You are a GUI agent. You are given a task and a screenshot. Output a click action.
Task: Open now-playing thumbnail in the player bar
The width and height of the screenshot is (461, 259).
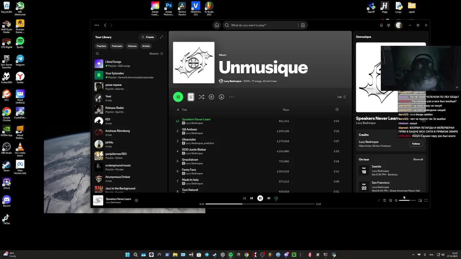pos(98,200)
